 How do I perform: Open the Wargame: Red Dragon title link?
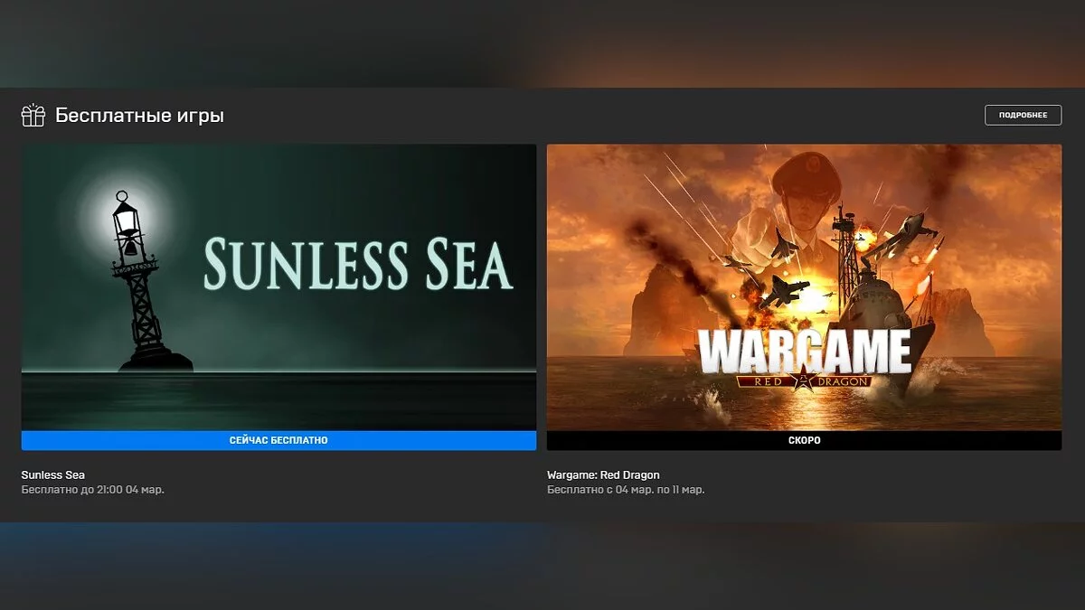(603, 474)
